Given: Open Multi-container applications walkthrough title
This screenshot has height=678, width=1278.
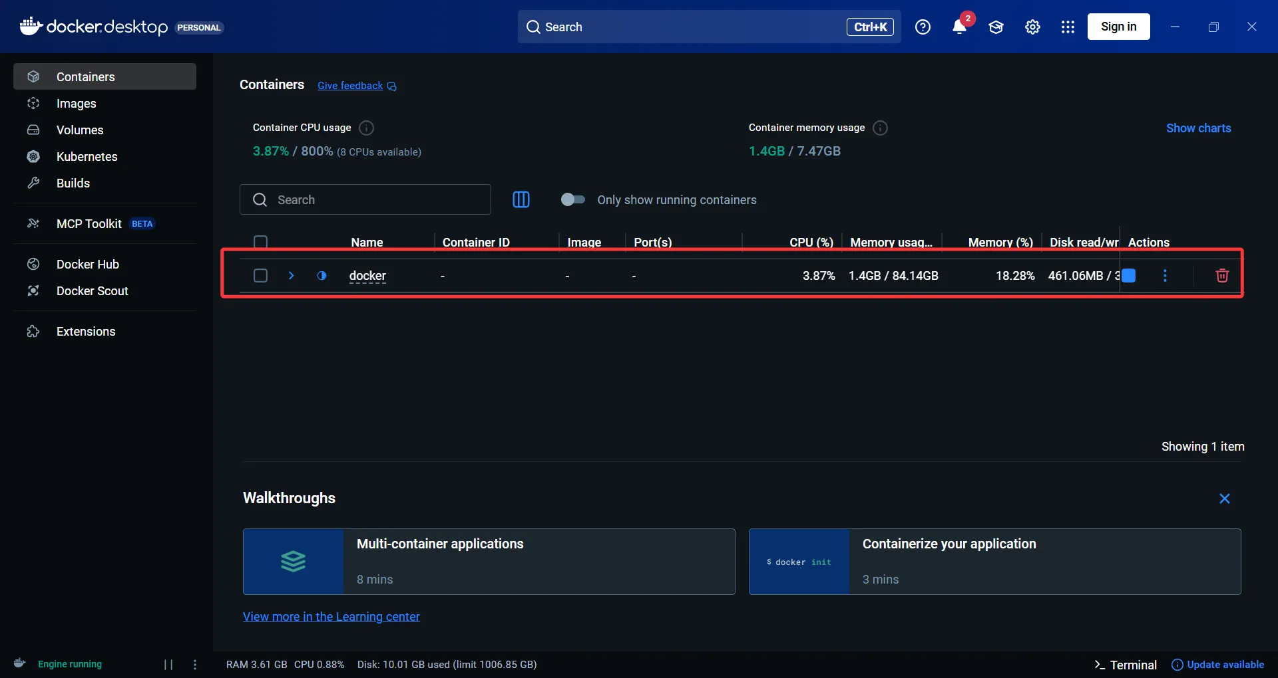Looking at the screenshot, I should [440, 544].
